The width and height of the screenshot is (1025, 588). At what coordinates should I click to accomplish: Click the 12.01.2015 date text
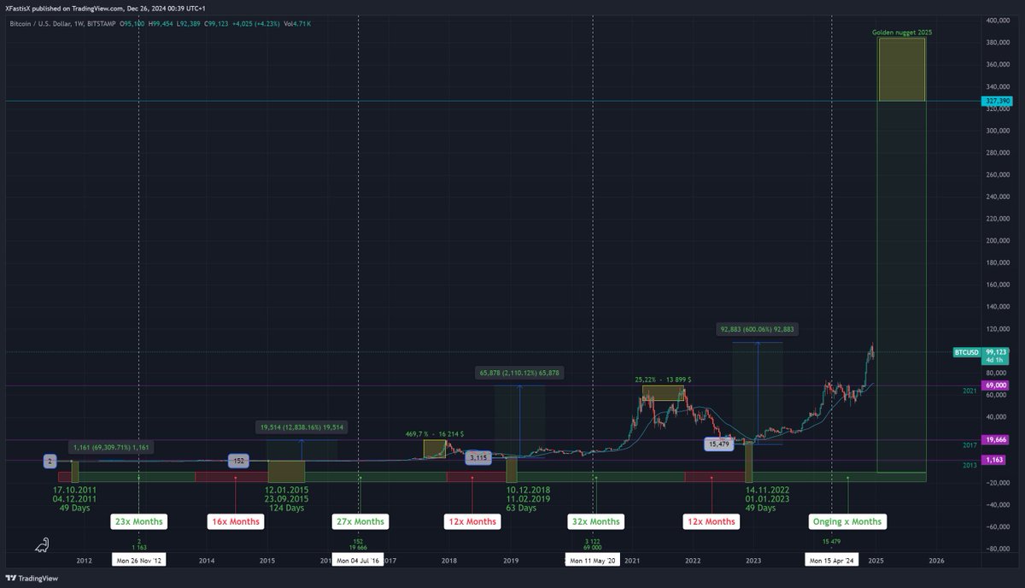(x=286, y=490)
